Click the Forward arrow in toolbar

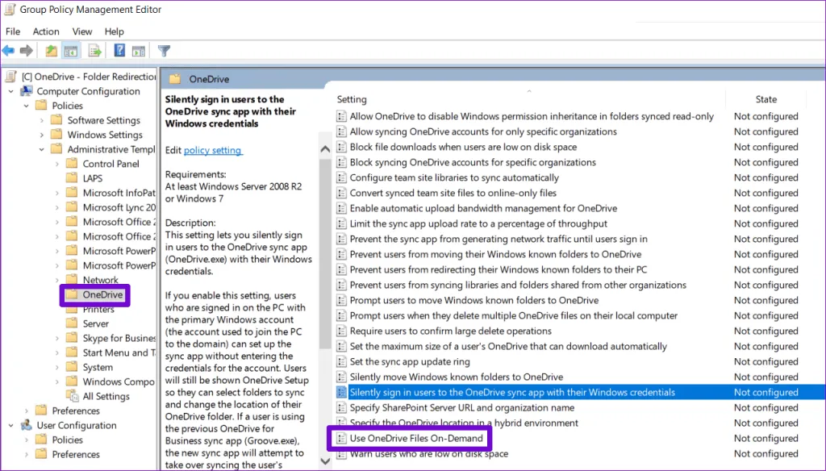tap(27, 51)
